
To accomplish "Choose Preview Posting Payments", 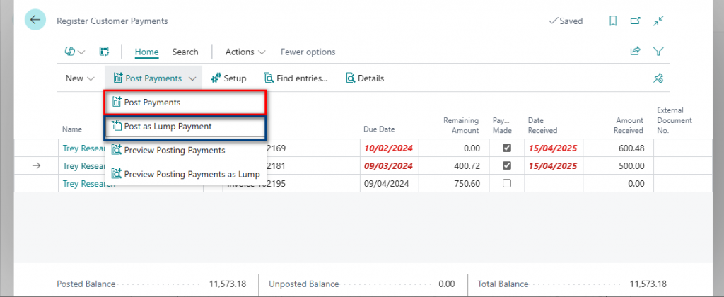I will coord(174,150).
